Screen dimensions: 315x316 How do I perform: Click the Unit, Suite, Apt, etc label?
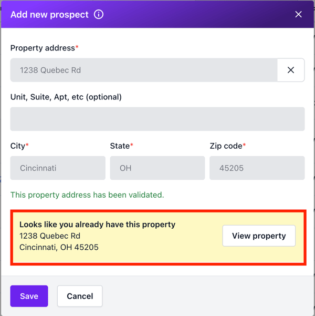pos(66,97)
